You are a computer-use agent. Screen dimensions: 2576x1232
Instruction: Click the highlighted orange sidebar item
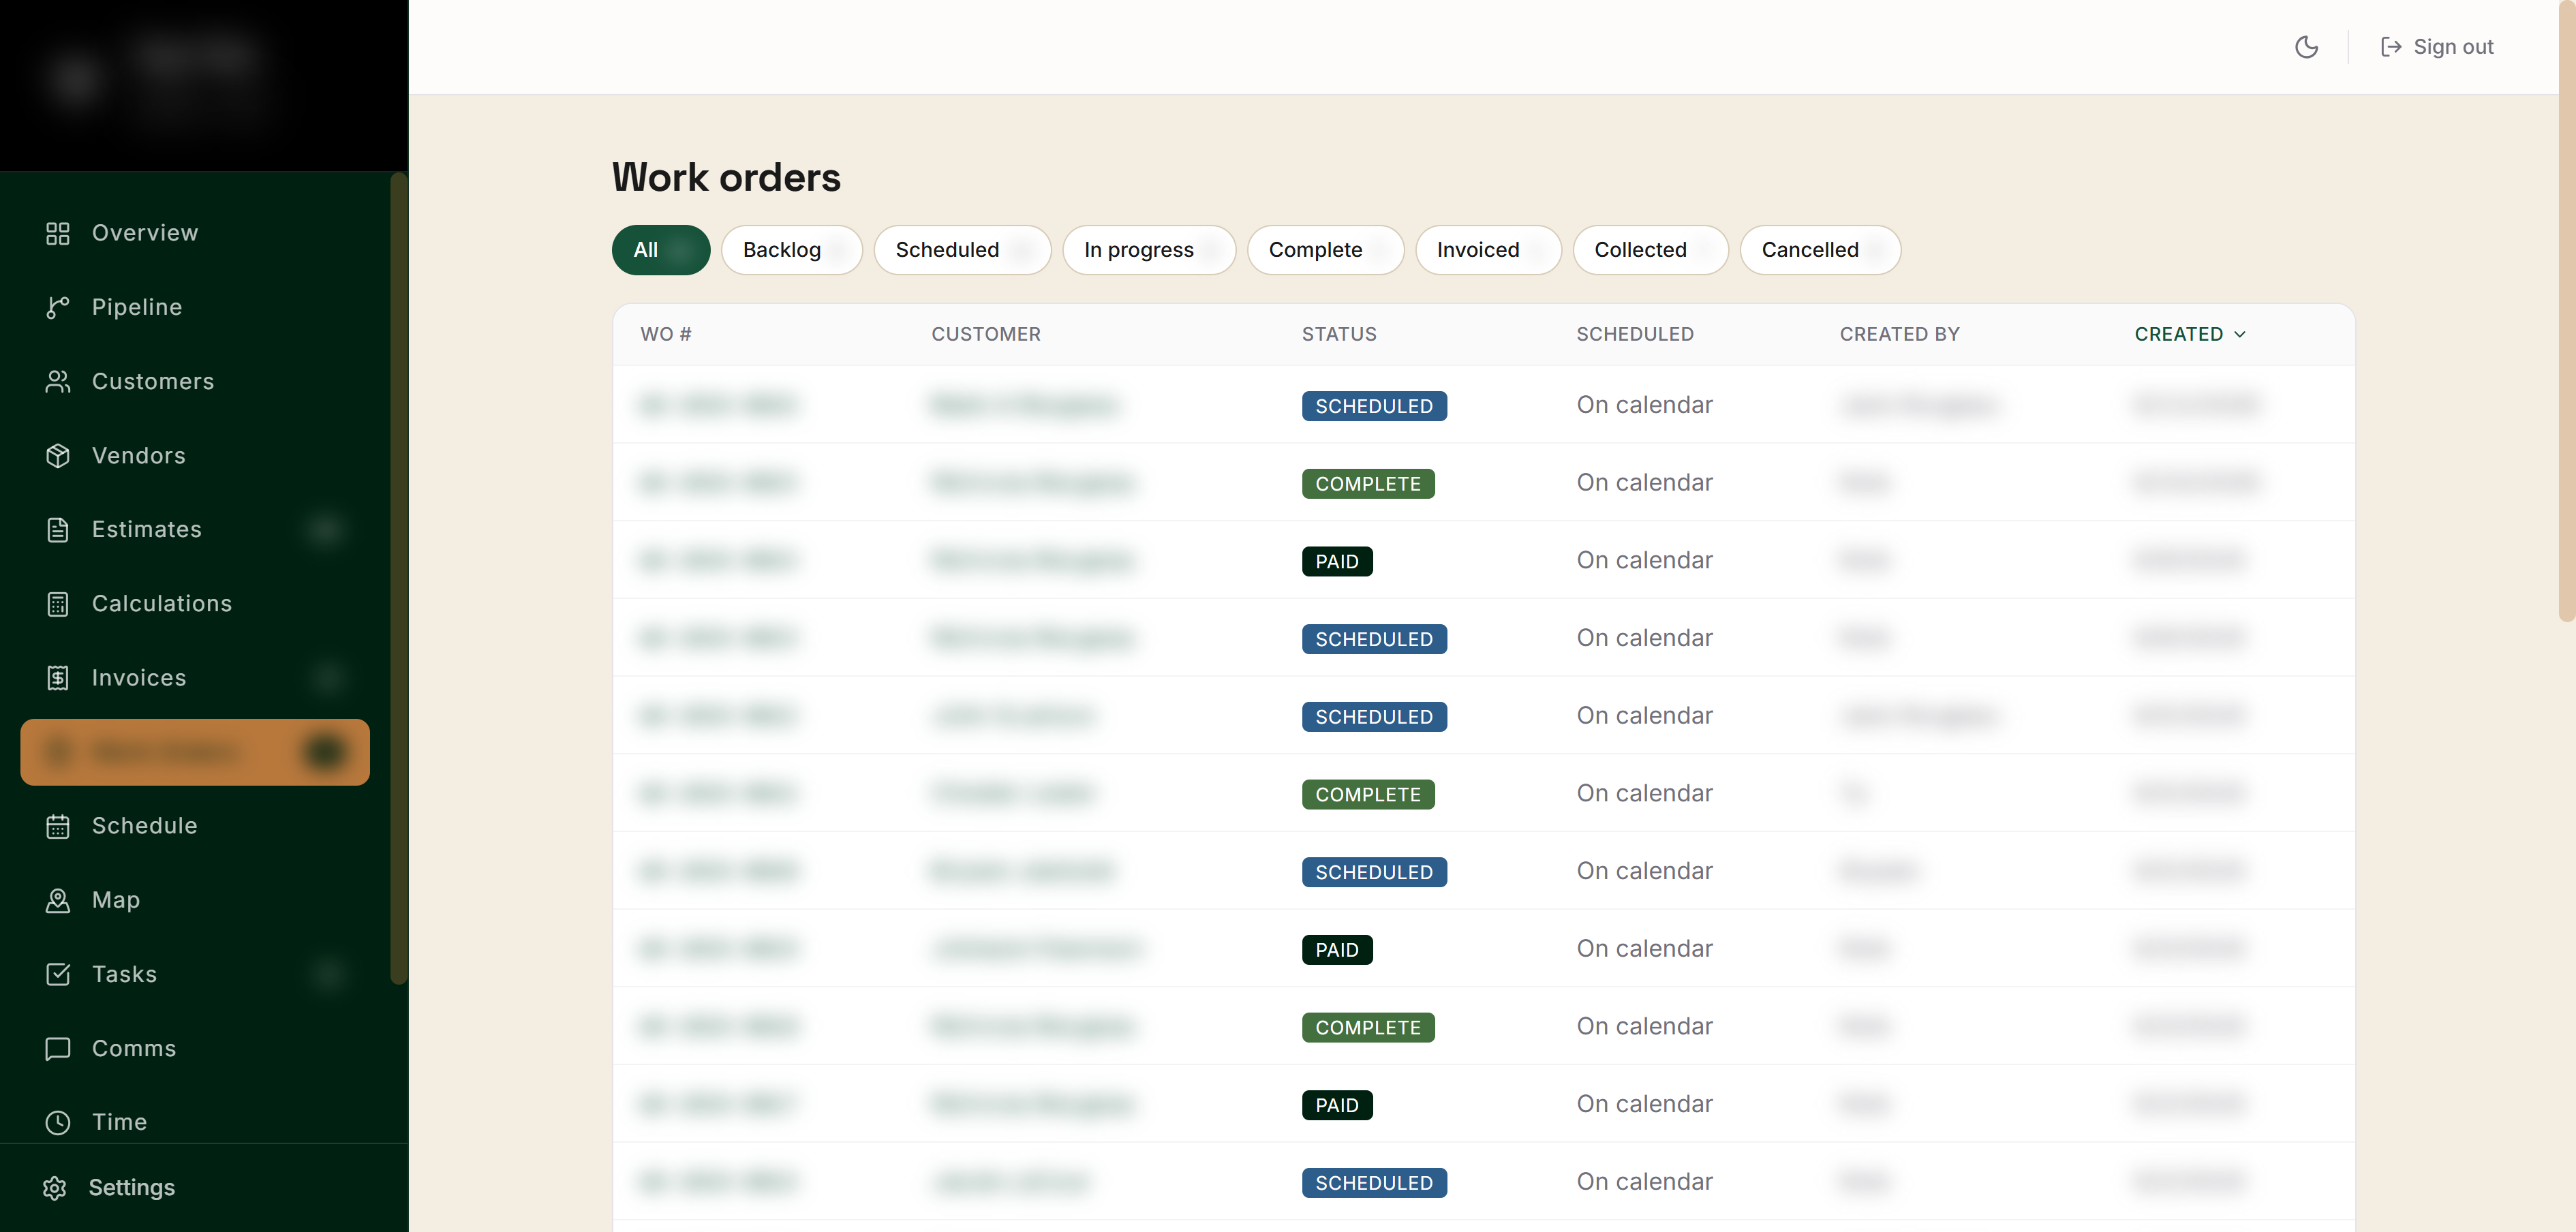pyautogui.click(x=195, y=752)
